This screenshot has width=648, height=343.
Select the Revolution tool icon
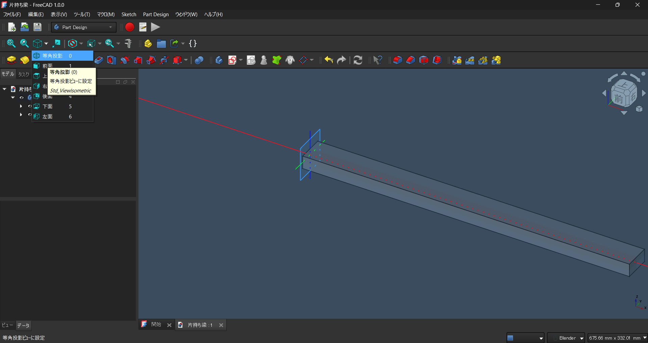click(25, 60)
